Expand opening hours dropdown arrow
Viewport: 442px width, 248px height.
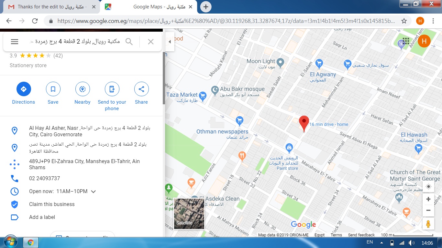[x=93, y=191]
